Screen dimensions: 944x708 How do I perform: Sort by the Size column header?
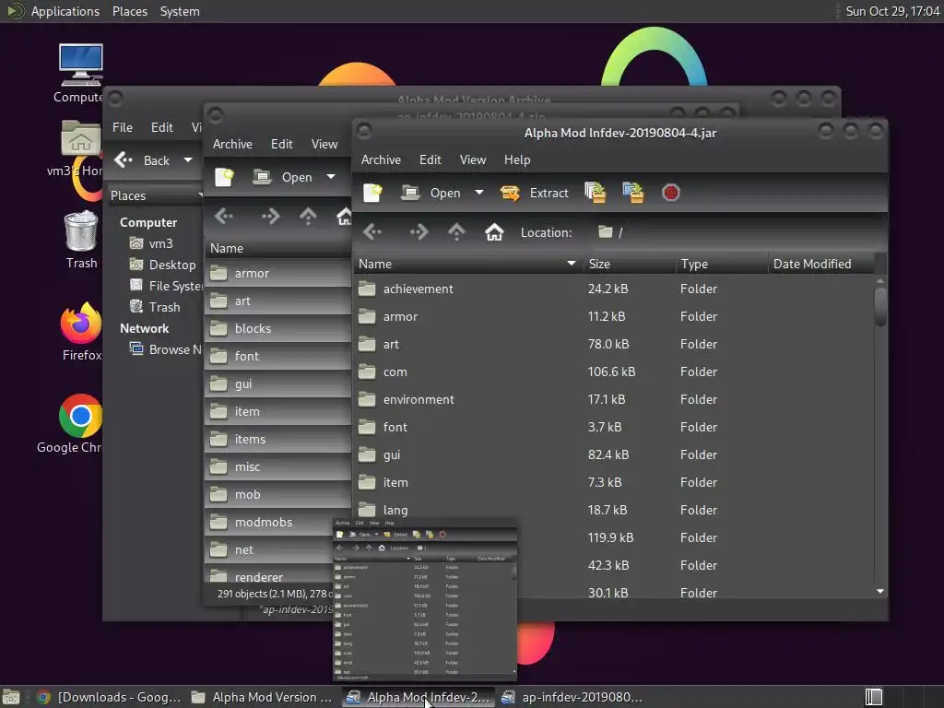(630, 264)
